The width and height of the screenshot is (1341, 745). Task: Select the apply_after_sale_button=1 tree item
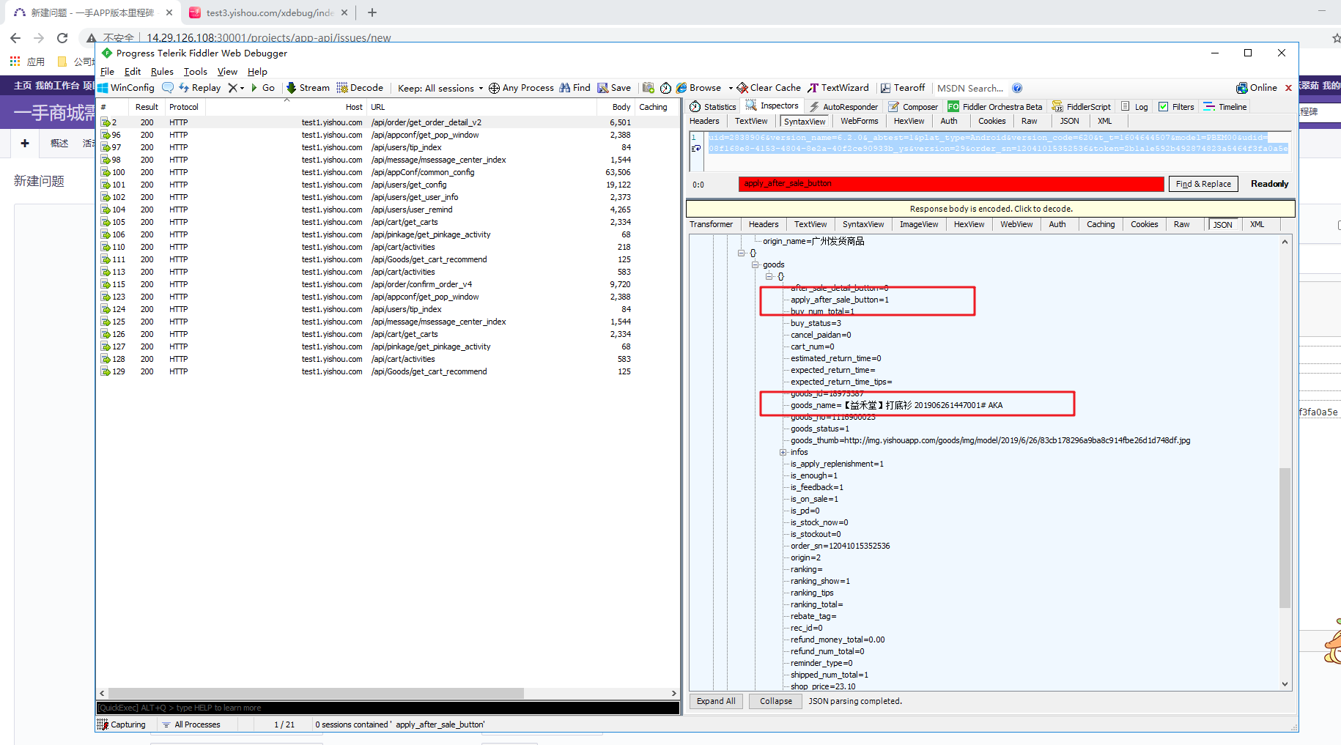tap(840, 300)
